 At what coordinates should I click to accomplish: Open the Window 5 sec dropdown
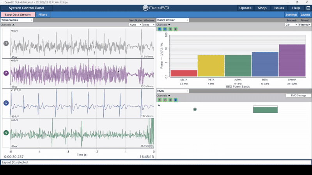(x=149, y=24)
